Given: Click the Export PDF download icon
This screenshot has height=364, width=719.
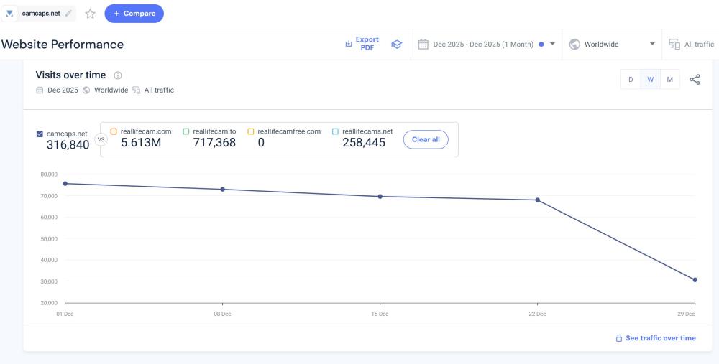Looking at the screenshot, I should pyautogui.click(x=349, y=44).
